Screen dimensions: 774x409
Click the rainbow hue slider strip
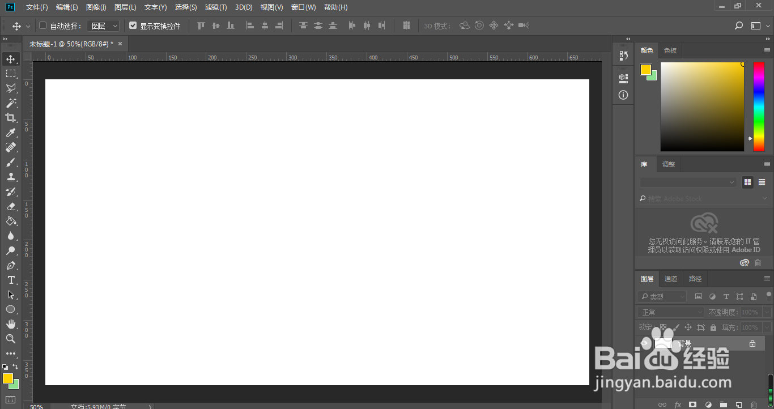tap(759, 106)
